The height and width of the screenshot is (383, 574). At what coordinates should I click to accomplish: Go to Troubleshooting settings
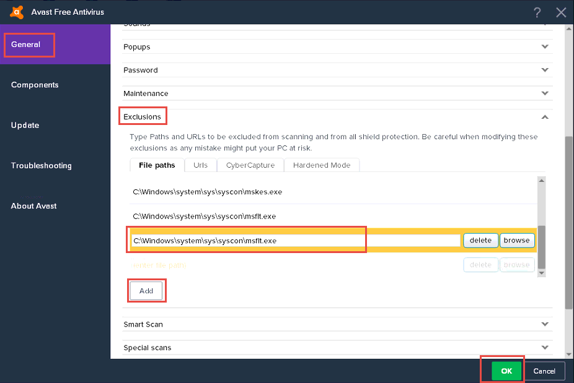(42, 166)
